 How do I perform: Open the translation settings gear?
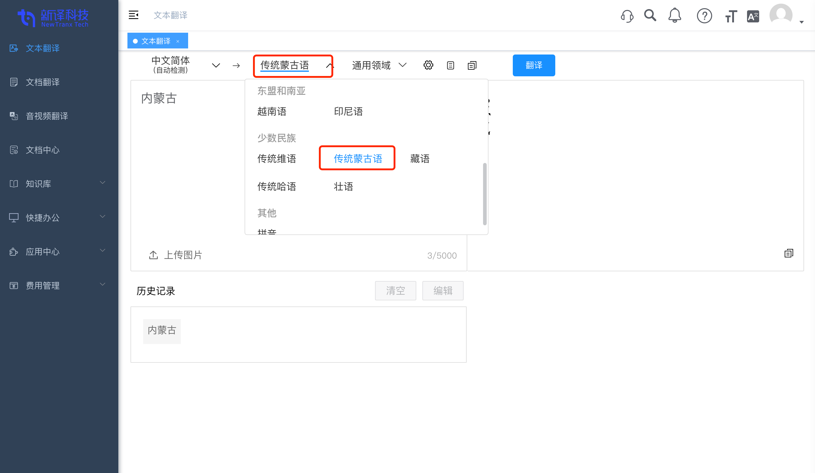[x=428, y=65]
